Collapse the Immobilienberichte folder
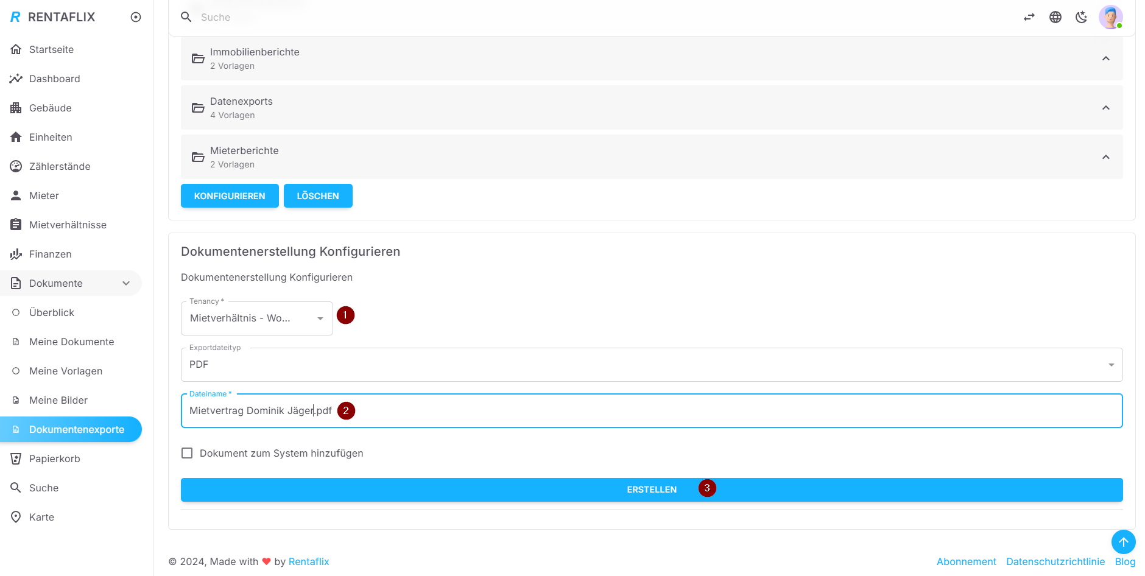Viewport: 1145px width, 576px height. pos(1105,58)
